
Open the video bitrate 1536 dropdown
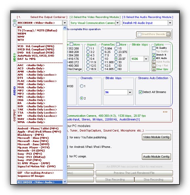pyautogui.click(x=146, y=59)
